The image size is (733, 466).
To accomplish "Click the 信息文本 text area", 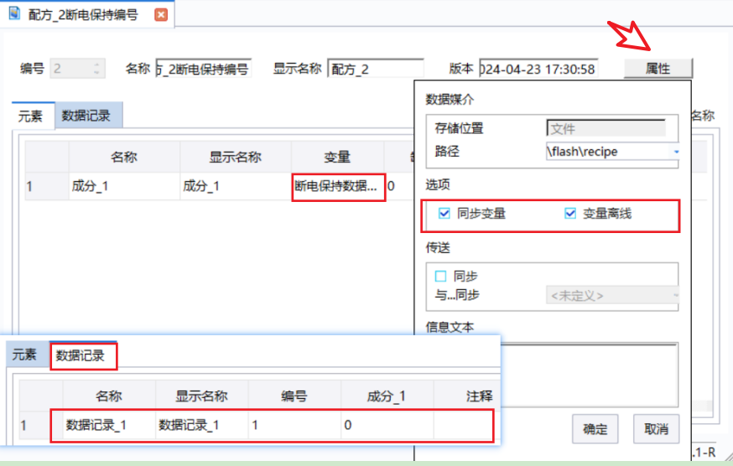I will click(589, 374).
